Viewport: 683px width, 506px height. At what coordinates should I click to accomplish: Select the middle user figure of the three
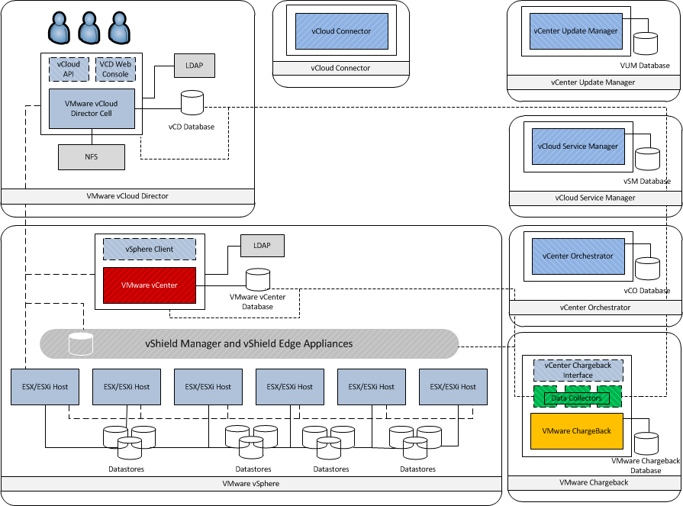pyautogui.click(x=89, y=28)
